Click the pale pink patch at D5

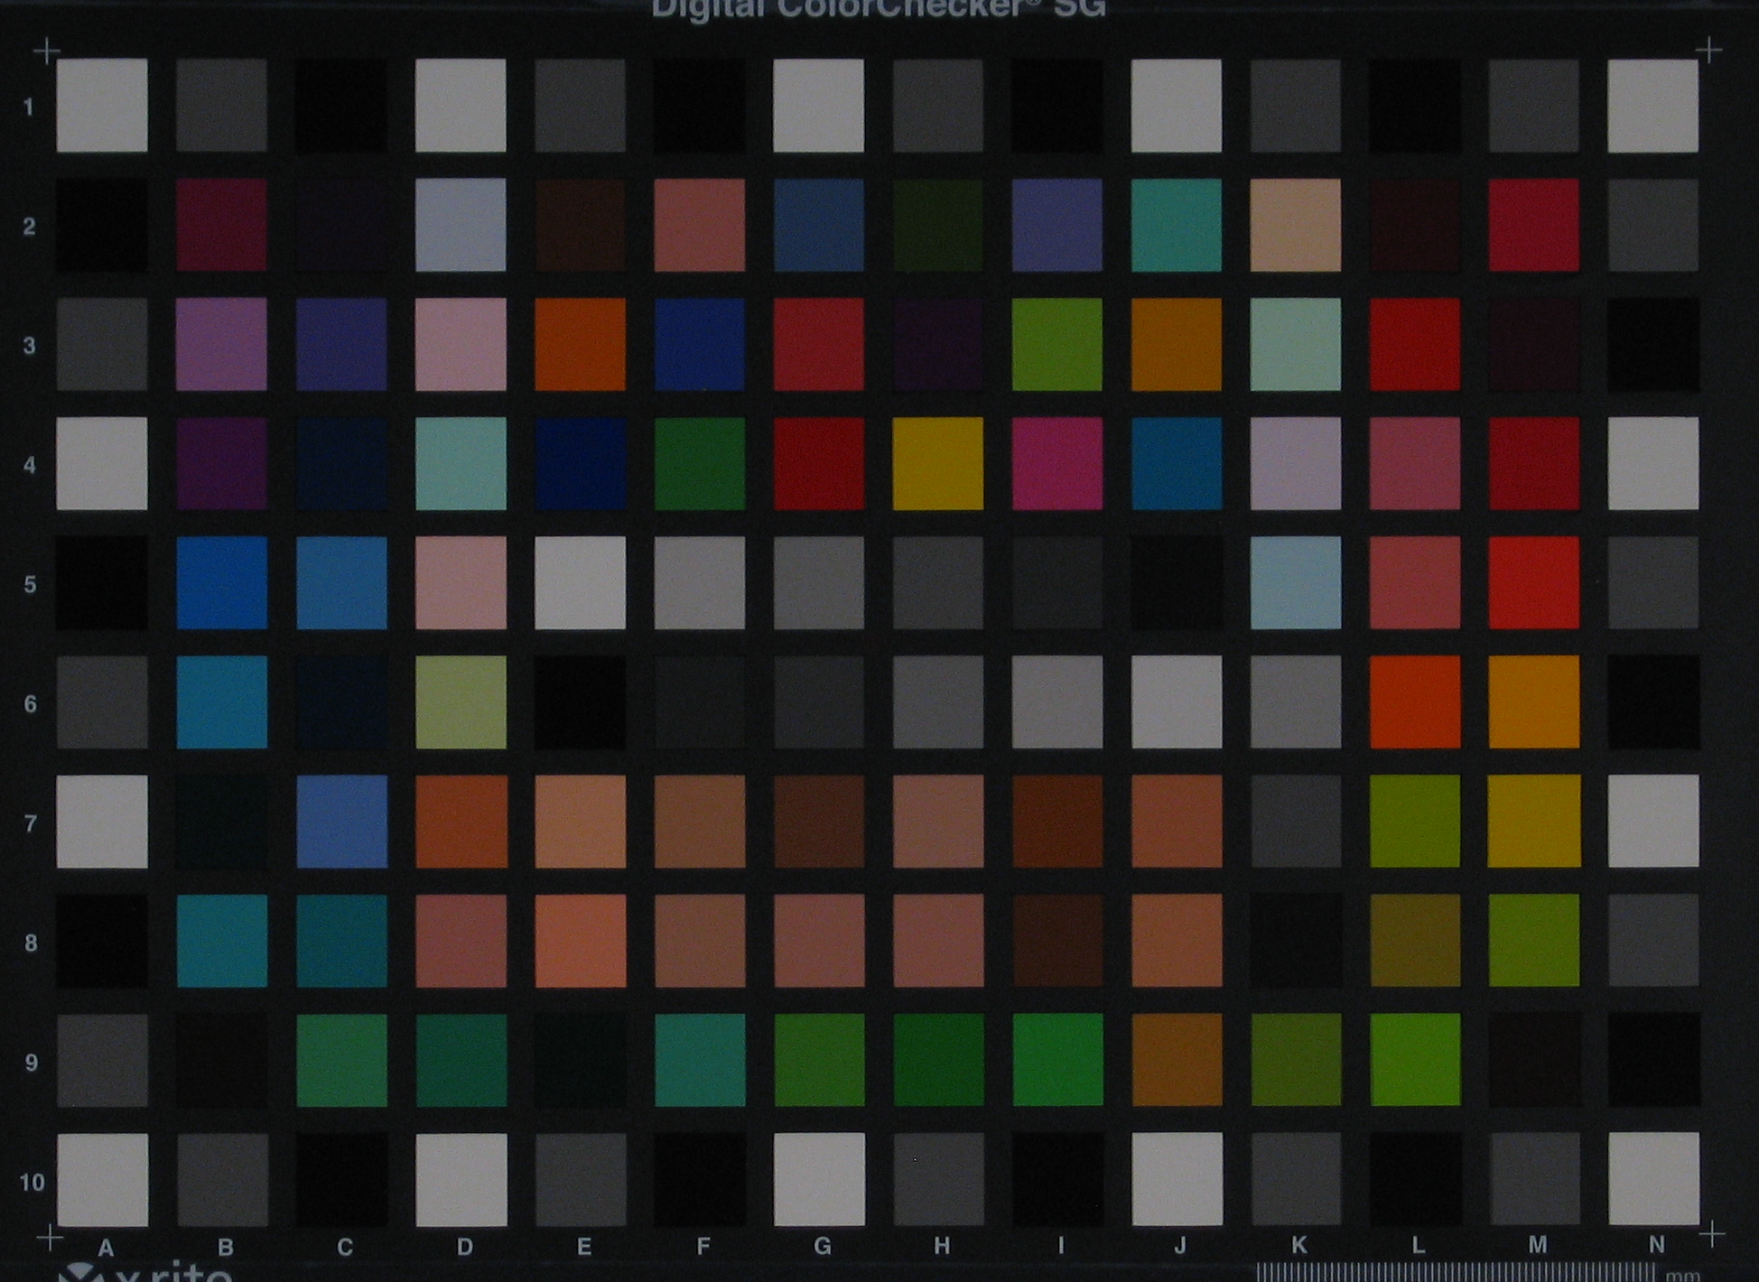coord(461,582)
